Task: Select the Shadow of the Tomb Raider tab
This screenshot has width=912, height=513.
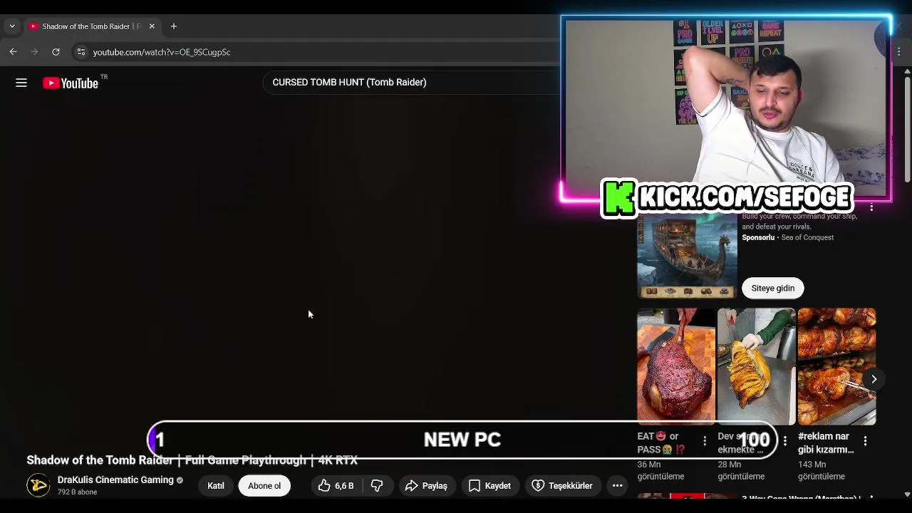Action: point(91,26)
